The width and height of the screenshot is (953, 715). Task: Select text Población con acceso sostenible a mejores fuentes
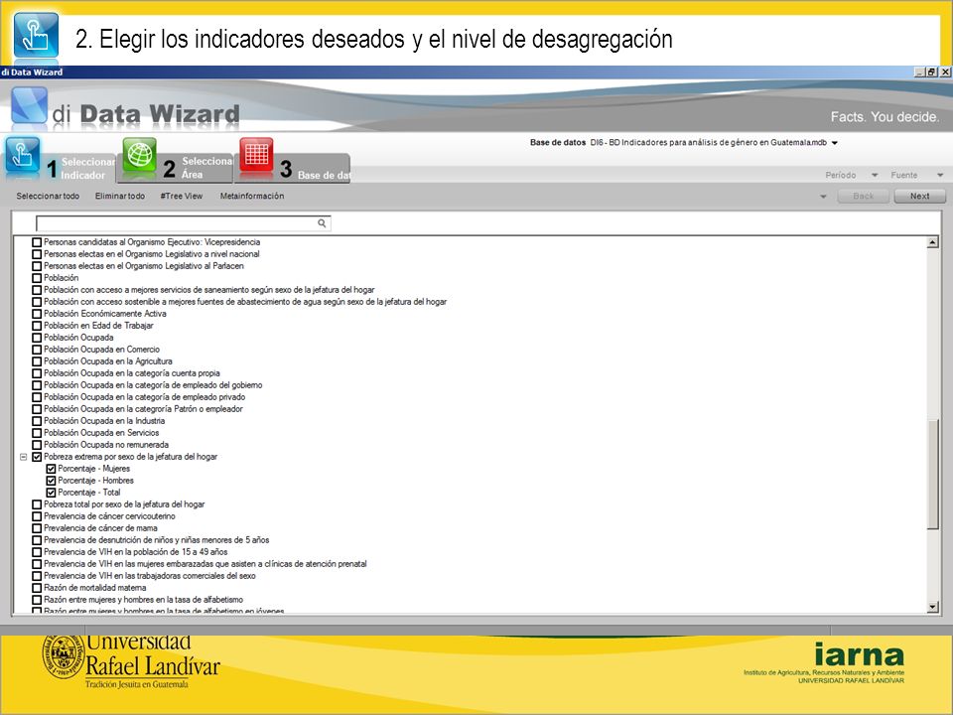coord(245,302)
